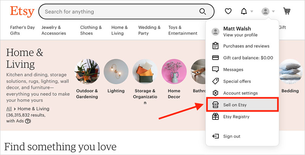Open the shopping cart

287,11
